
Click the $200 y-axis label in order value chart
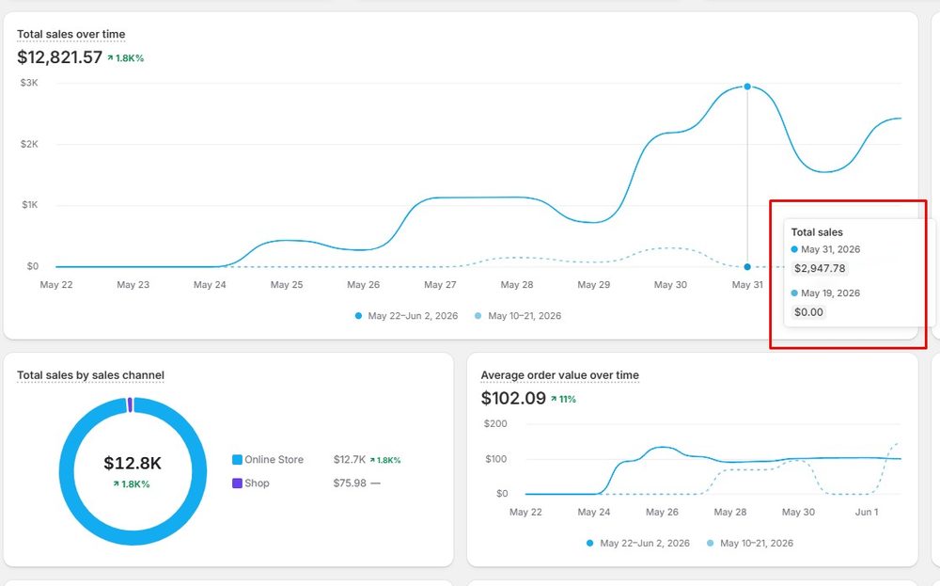click(x=495, y=424)
